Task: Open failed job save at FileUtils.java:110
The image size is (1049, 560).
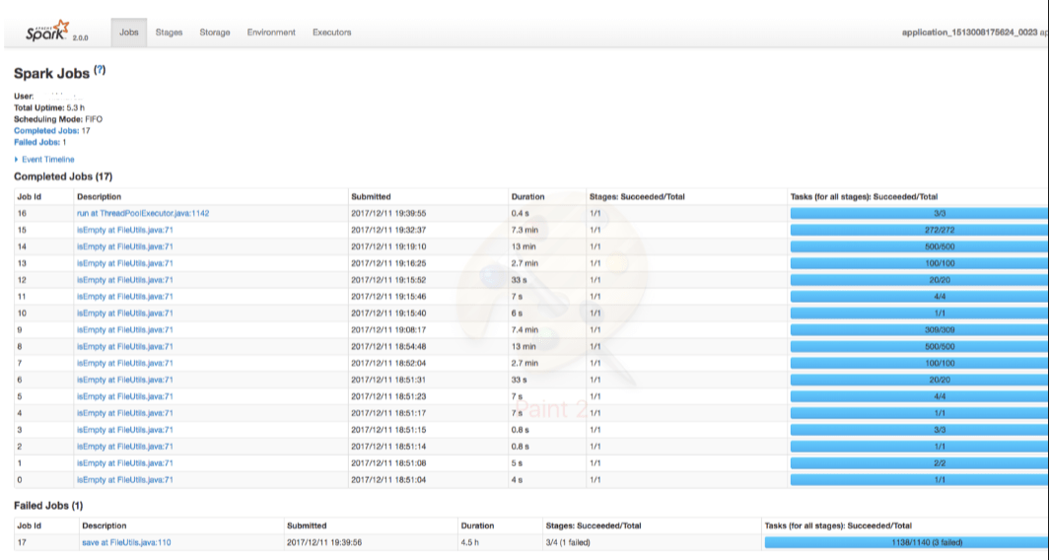Action: pos(126,542)
